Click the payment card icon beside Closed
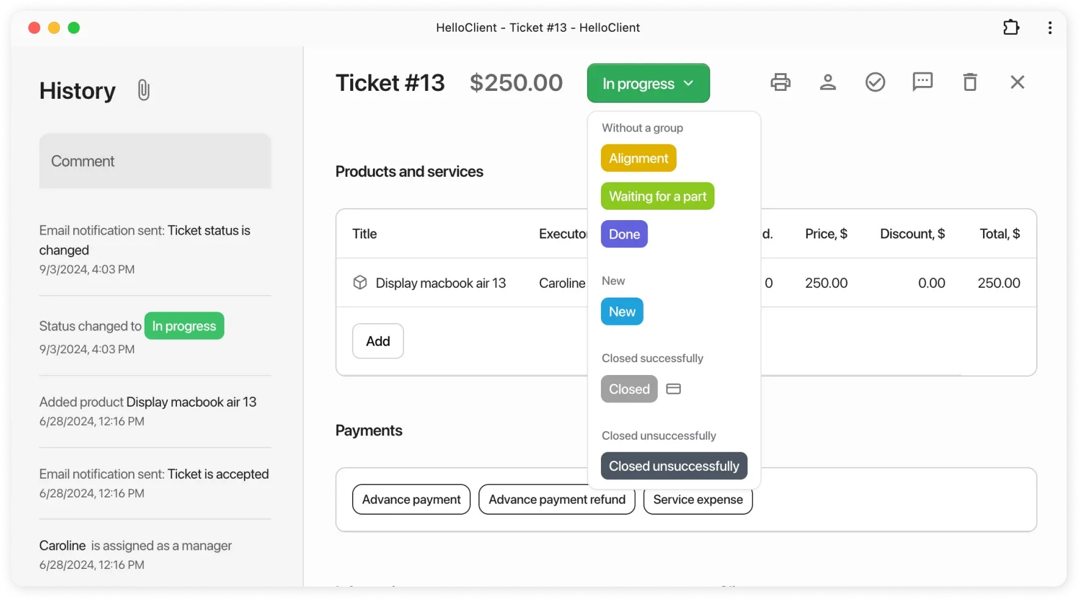 point(674,389)
